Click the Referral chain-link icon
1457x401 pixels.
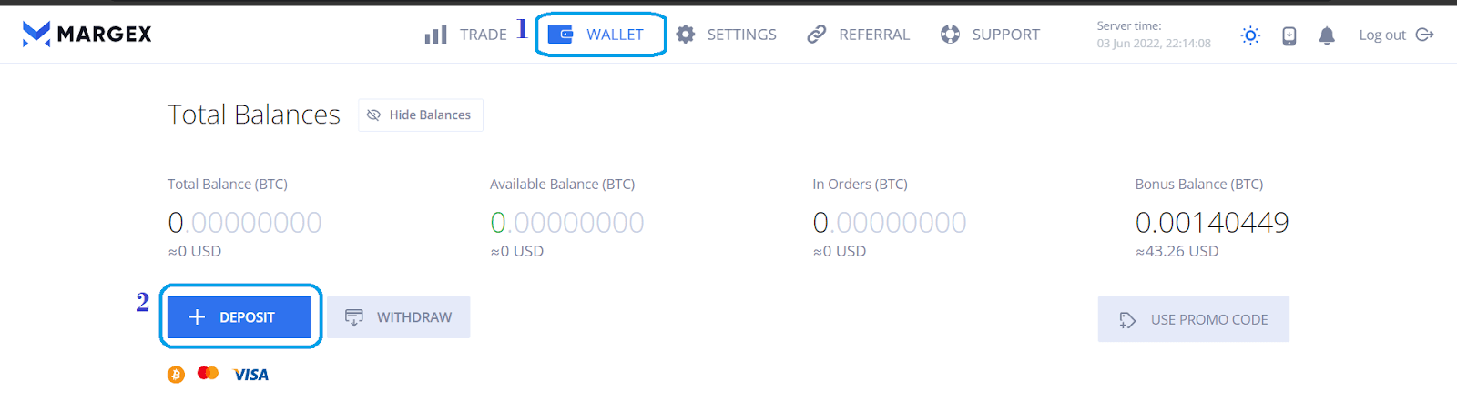[817, 35]
